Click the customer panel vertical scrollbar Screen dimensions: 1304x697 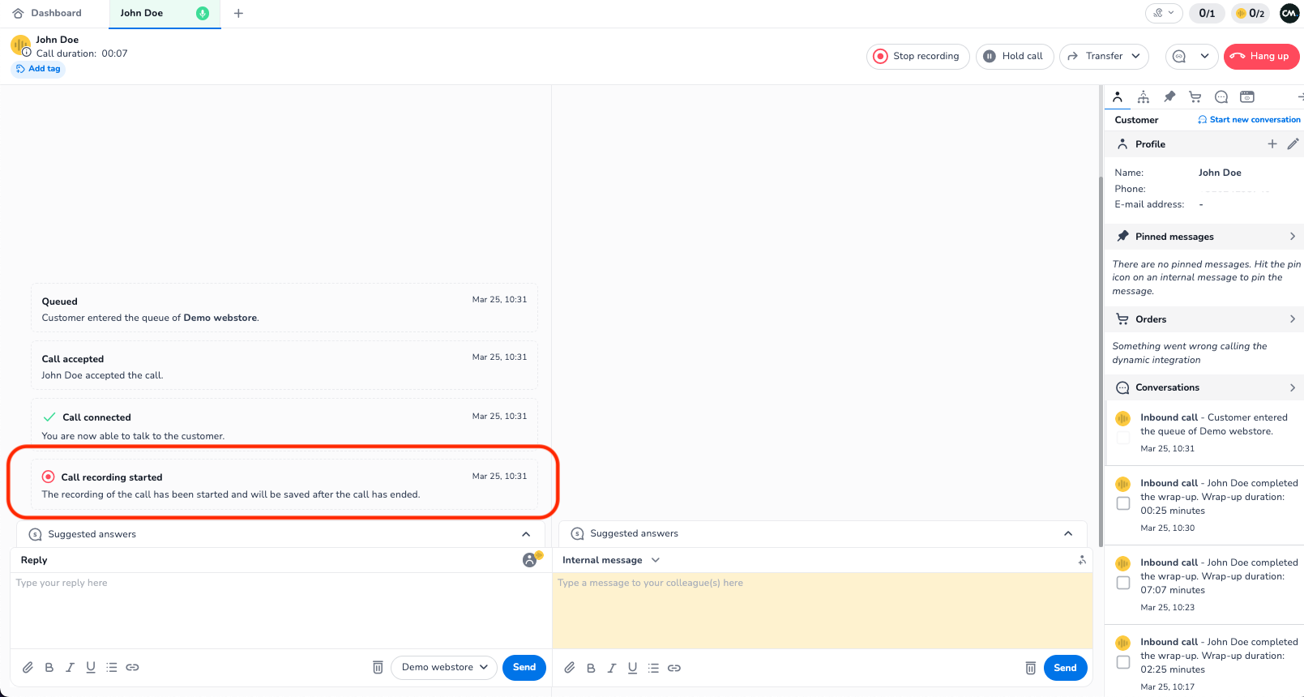click(x=1101, y=324)
